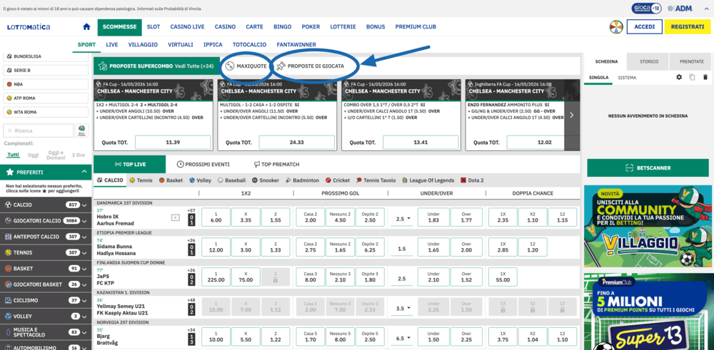714x350 pixels.
Task: Select odds 6.00 for Hobro IK
Action: point(216,217)
